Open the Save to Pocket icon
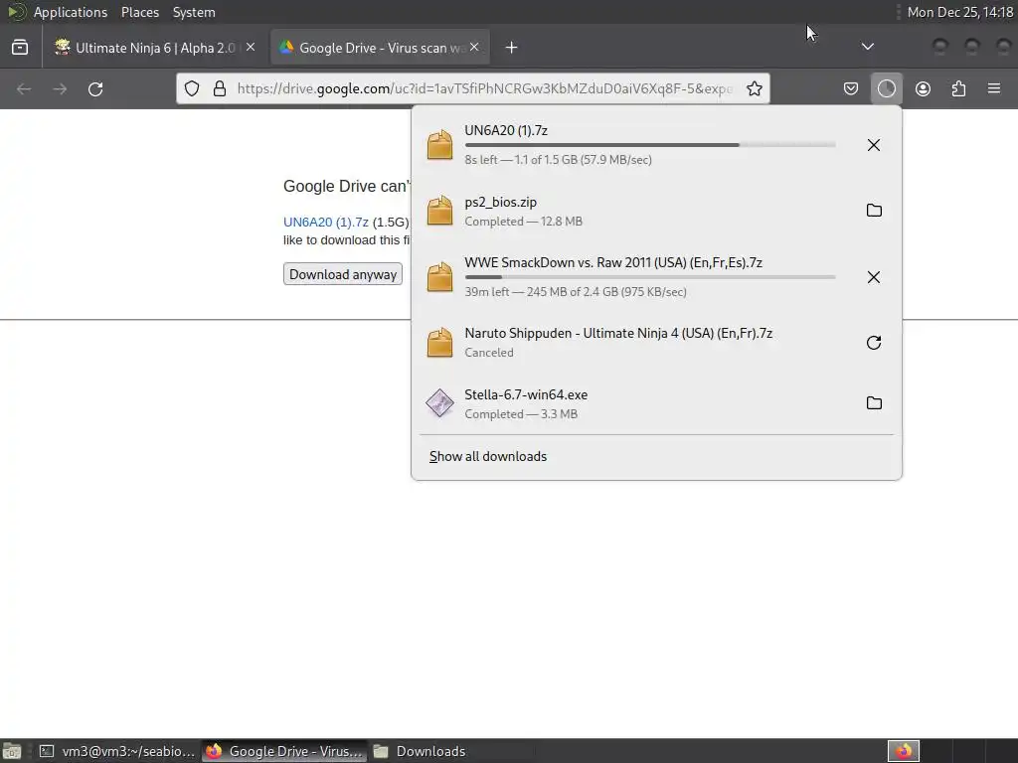Viewport: 1018px width, 763px height. click(851, 88)
